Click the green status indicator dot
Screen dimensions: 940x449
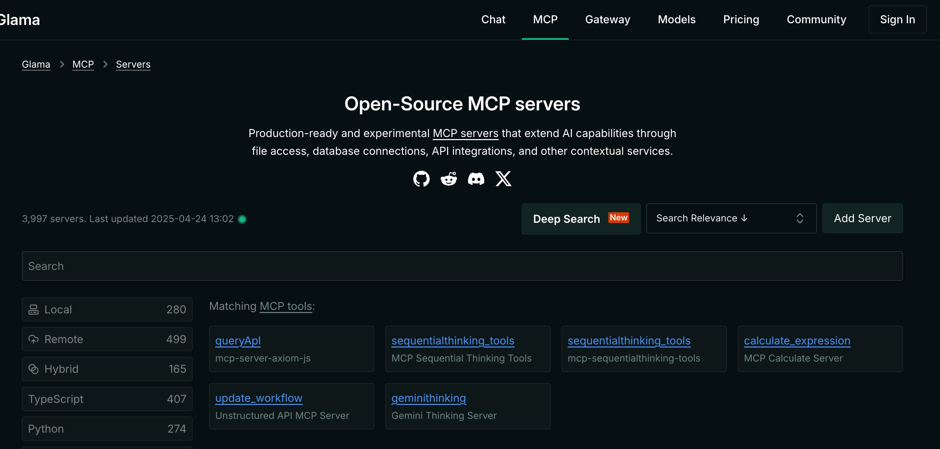pyautogui.click(x=242, y=219)
